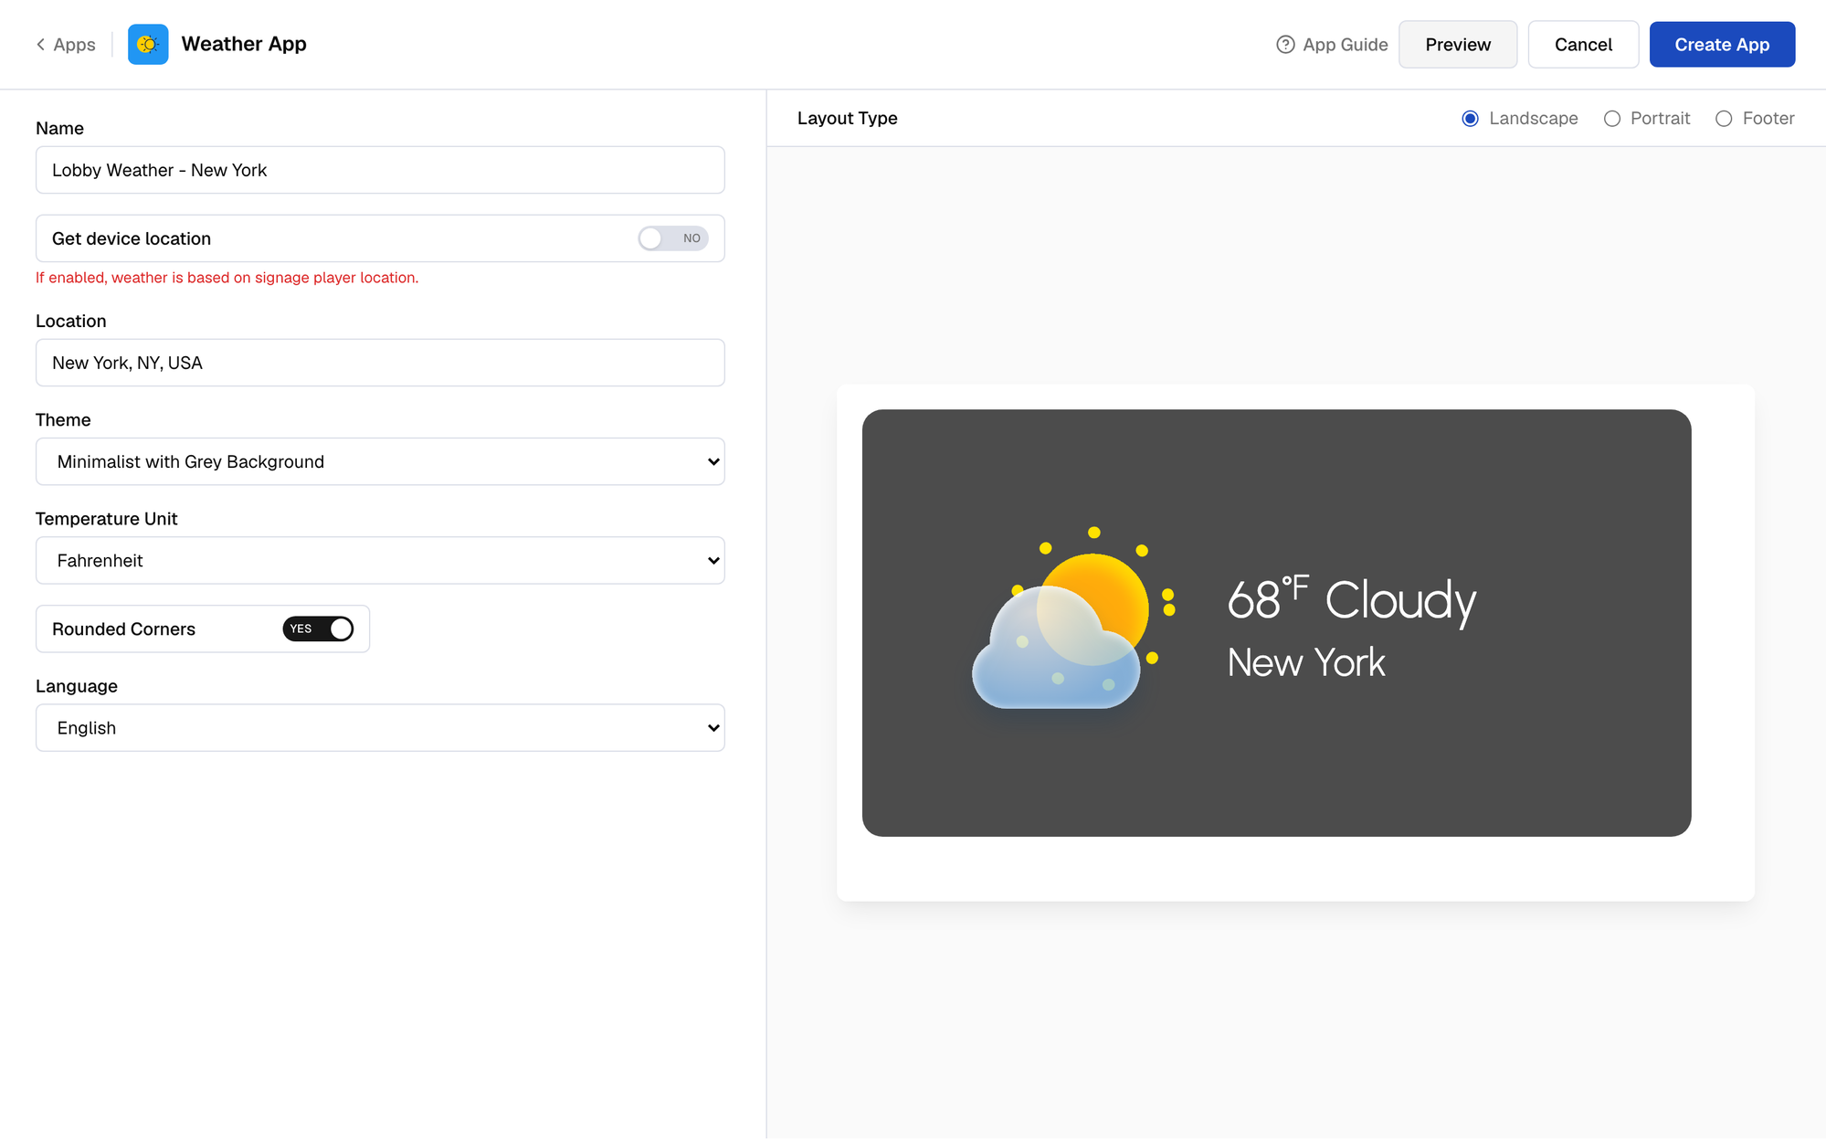Click the New York text in preview
This screenshot has width=1826, height=1141.
[x=1306, y=662]
